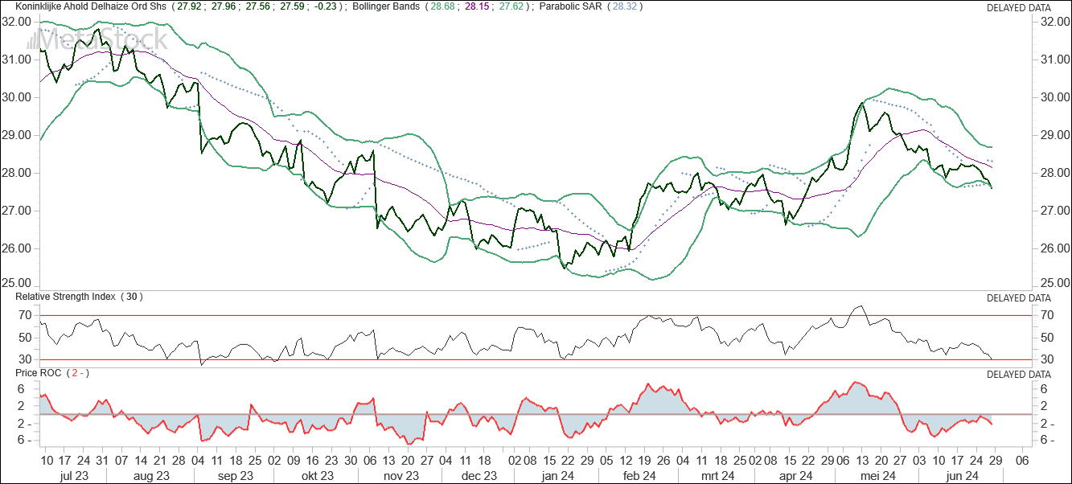
Task: Click DELAYED DATA in the RSI panel
Action: pyautogui.click(x=1018, y=297)
